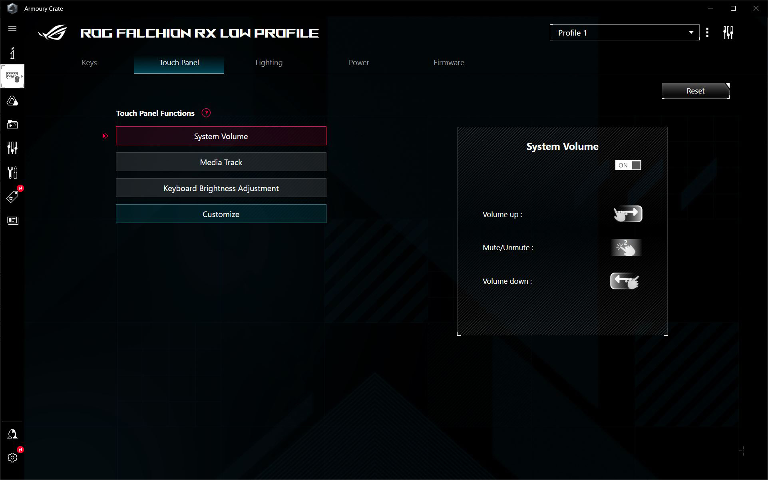This screenshot has width=768, height=480.
Task: Minimize the Armoury Crate window
Action: click(710, 8)
